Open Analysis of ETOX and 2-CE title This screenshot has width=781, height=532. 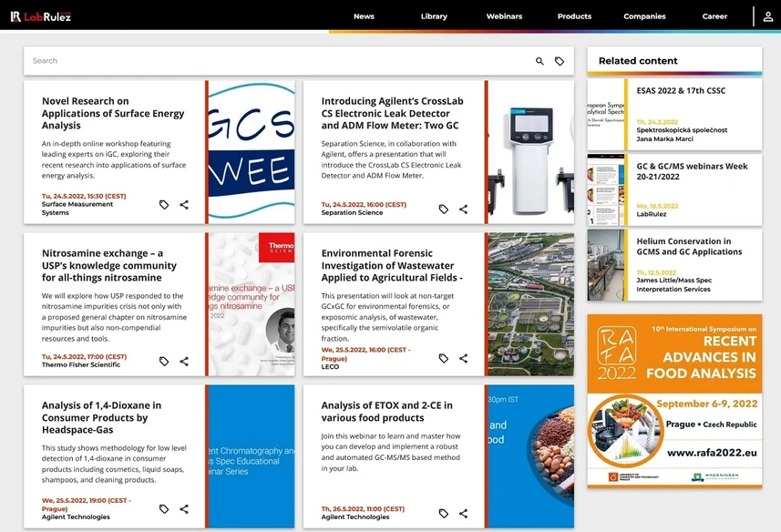coord(387,412)
